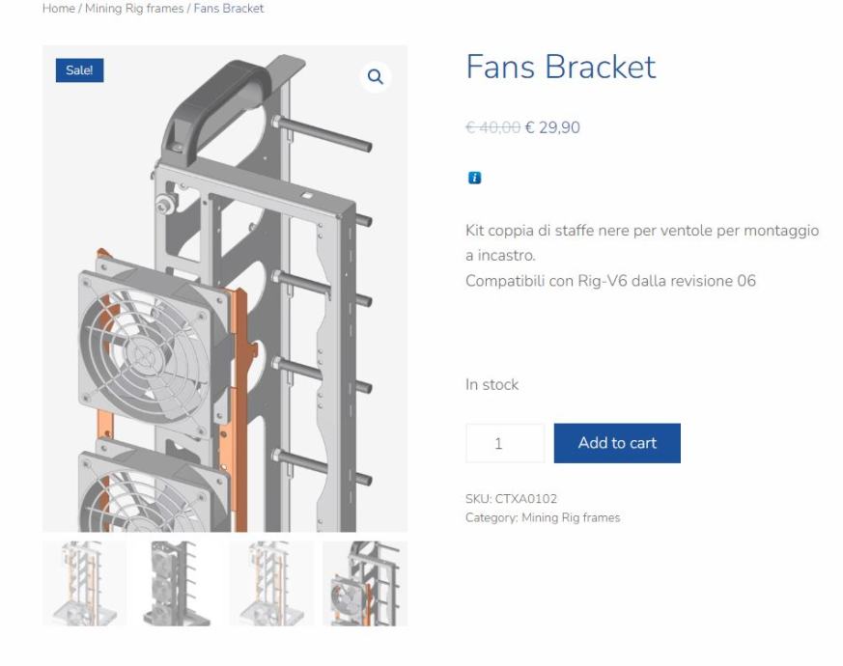Select the second gallery thumbnail

(x=178, y=583)
